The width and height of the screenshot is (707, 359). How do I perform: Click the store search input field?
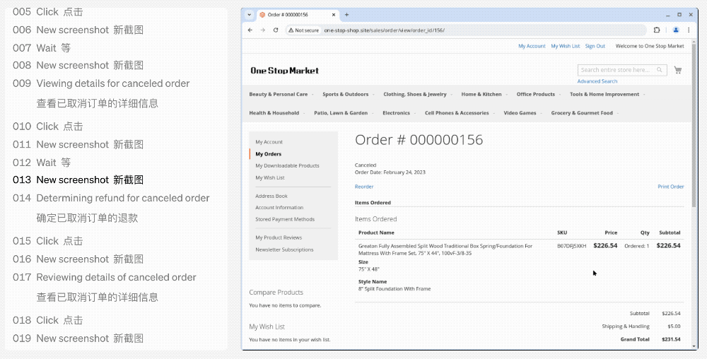pyautogui.click(x=615, y=70)
